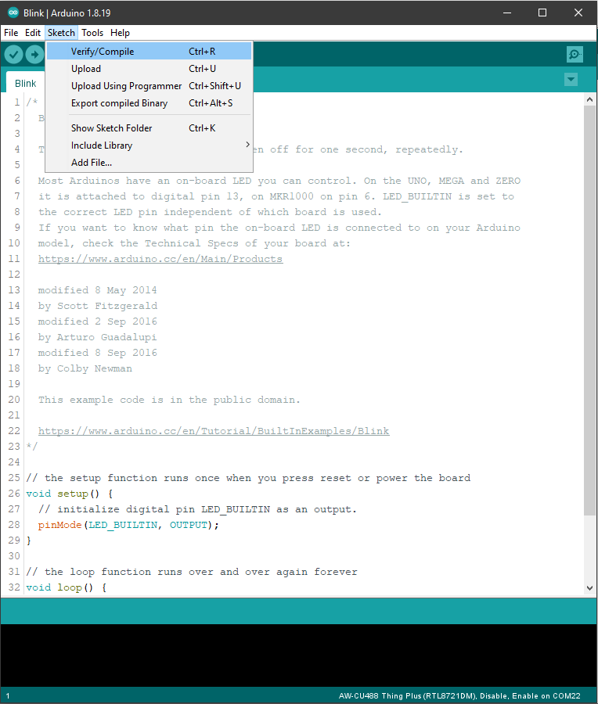Open the BuiltInExamples/Blink tutorial link

pyautogui.click(x=214, y=431)
